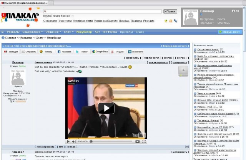246x160 pixels.
Task: Open the Новые сообщения link
Action: tap(106, 21)
